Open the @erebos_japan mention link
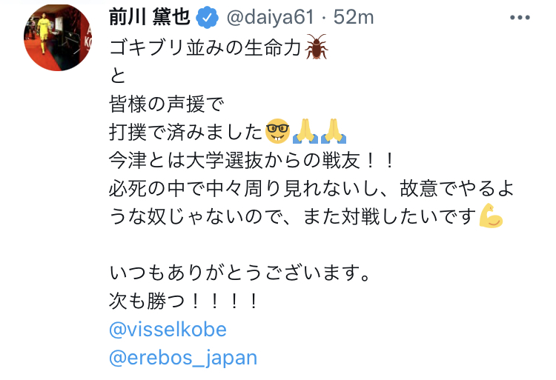 182,358
